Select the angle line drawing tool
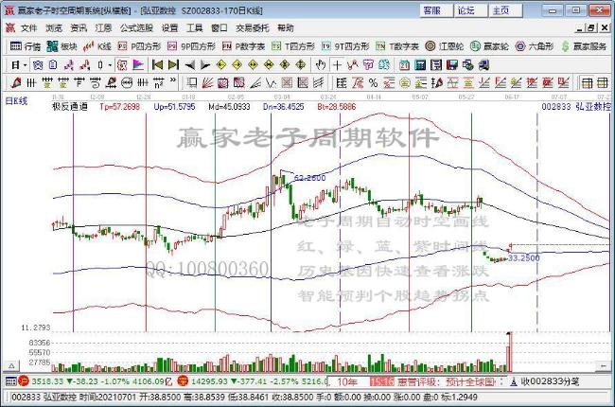Screen dimensions: 615x407 [x=255, y=82]
